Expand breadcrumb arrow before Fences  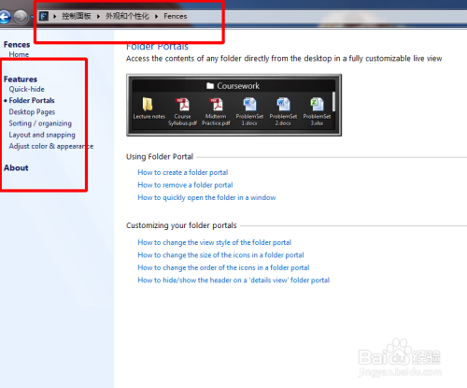[x=157, y=16]
